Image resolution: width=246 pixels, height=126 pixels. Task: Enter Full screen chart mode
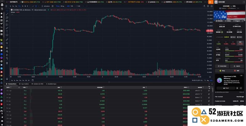(x=78, y=6)
